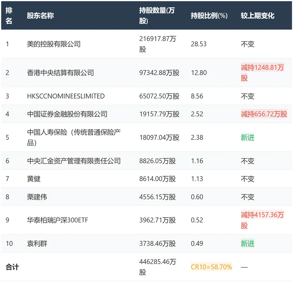
Task: Click the red 减持656.72万股 change label
Action: click(x=264, y=114)
